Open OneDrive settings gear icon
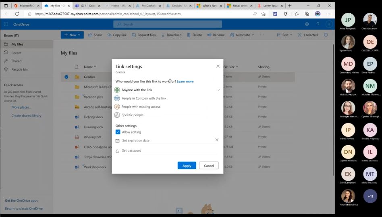The width and height of the screenshot is (382, 217). pyautogui.click(x=307, y=24)
